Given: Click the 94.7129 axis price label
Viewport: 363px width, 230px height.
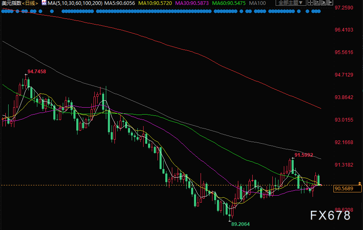Looking at the screenshot, I should point(344,75).
